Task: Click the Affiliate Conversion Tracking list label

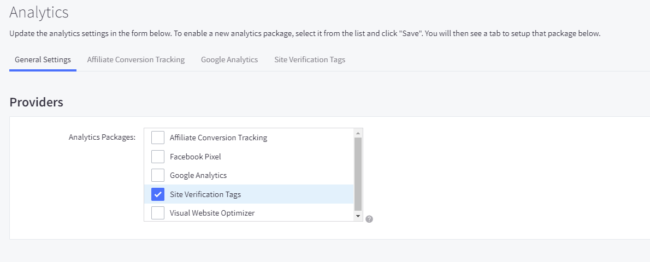Action: (x=218, y=138)
